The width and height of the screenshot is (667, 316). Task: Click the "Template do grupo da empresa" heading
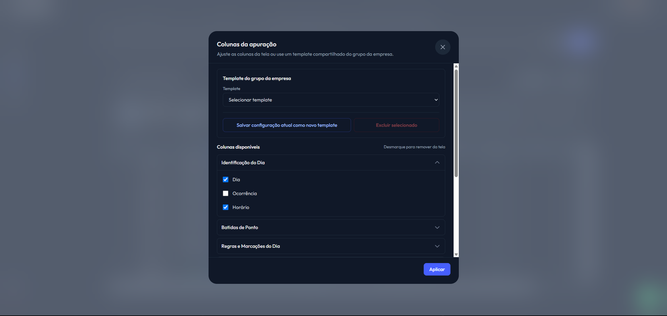(257, 79)
